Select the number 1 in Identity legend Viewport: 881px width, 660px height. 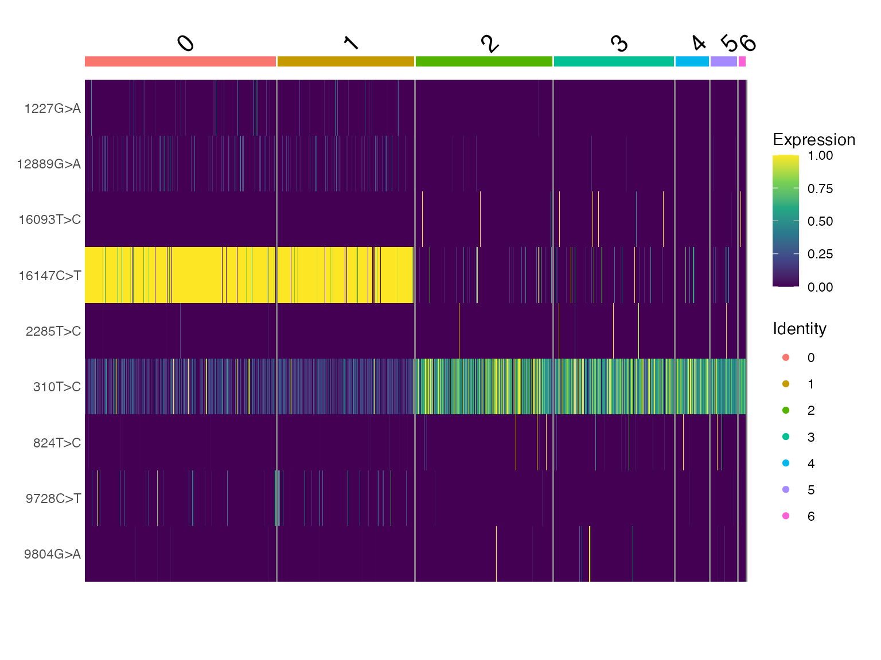tap(811, 384)
